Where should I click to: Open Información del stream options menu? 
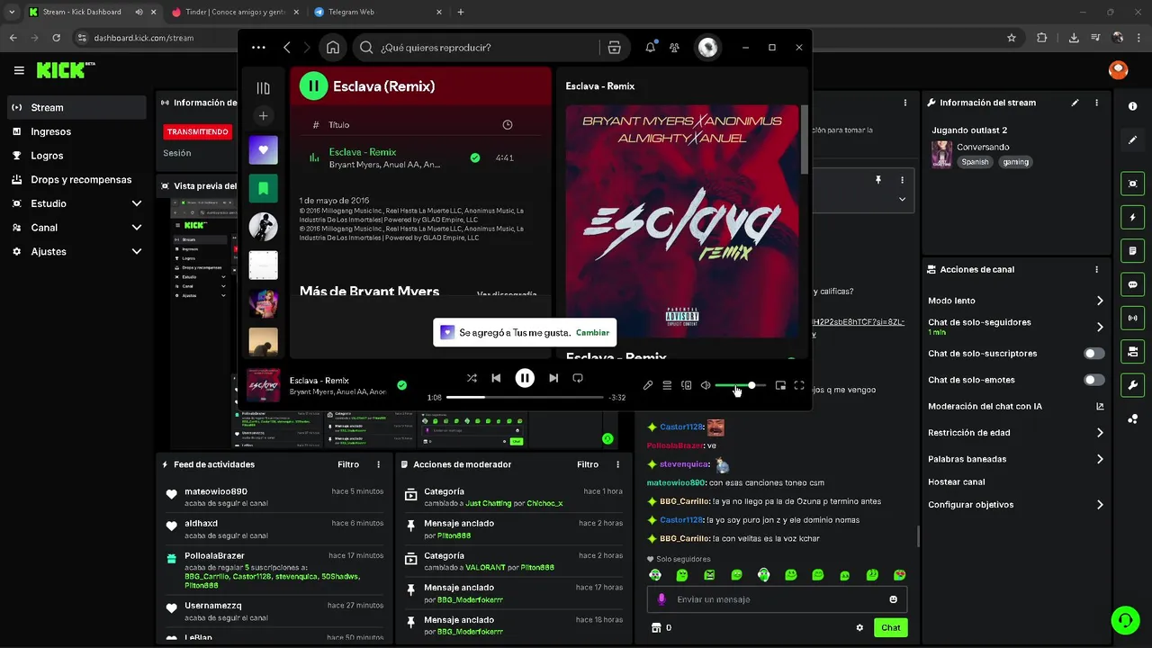click(x=1096, y=103)
